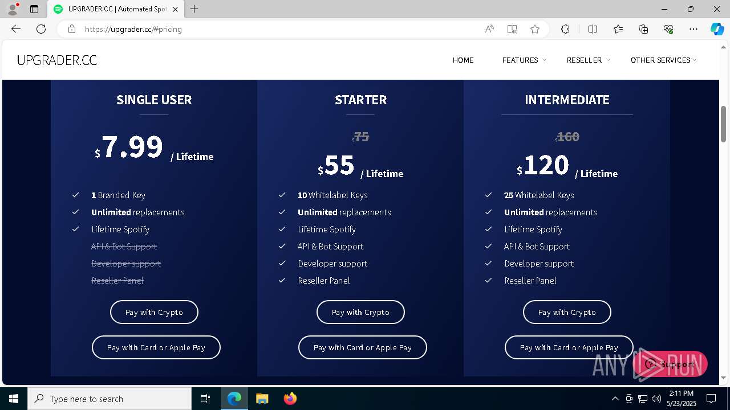This screenshot has width=730, height=410.
Task: Toggle the Split screen icon
Action: (593, 29)
